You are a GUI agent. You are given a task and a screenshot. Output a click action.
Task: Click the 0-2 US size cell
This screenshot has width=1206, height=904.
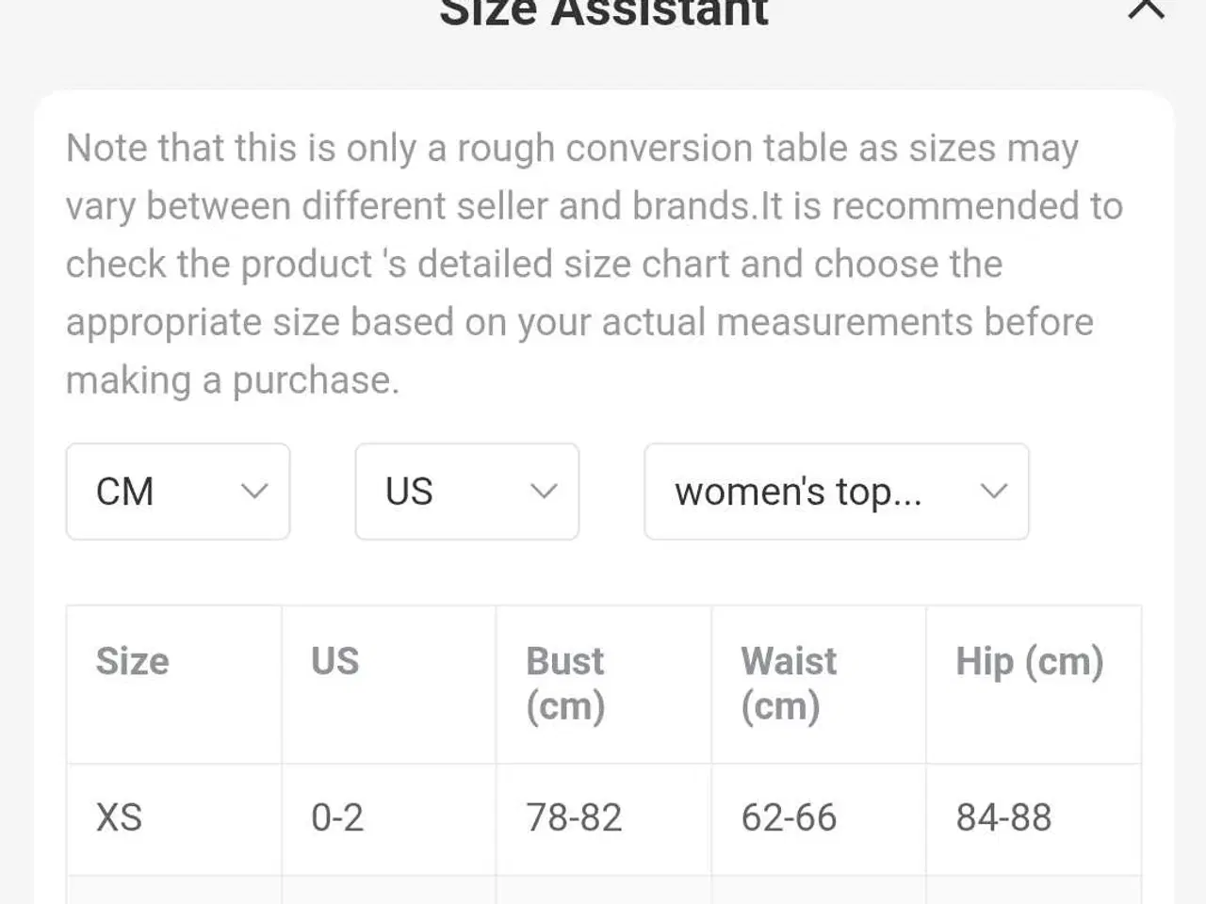click(x=337, y=817)
